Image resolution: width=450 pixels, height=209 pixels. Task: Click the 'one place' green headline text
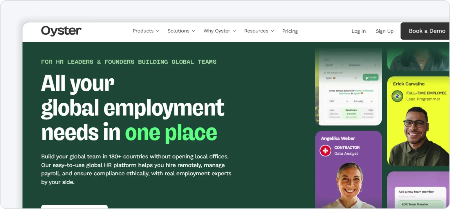point(171,133)
